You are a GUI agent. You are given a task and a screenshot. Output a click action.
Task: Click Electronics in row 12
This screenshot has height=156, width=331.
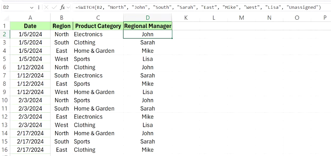(88, 117)
